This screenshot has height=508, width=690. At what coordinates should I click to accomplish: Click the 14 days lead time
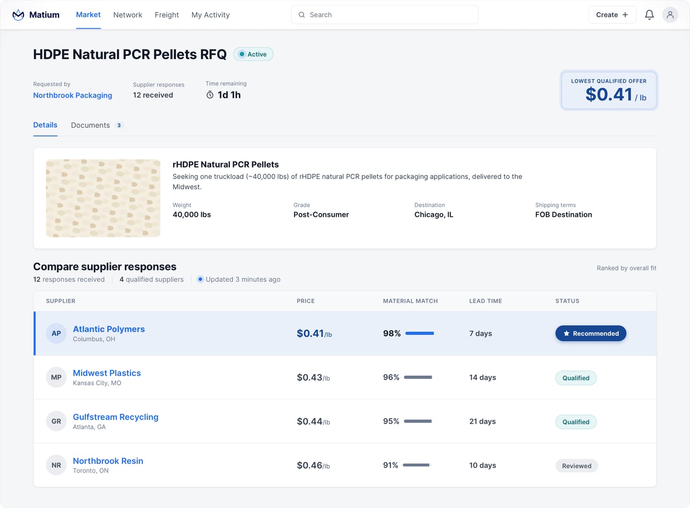pos(483,377)
